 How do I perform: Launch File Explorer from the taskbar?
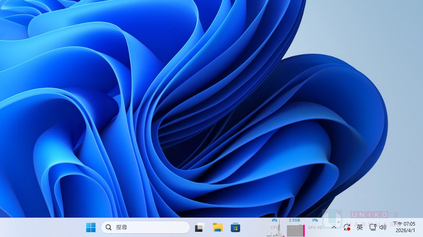coord(217,228)
